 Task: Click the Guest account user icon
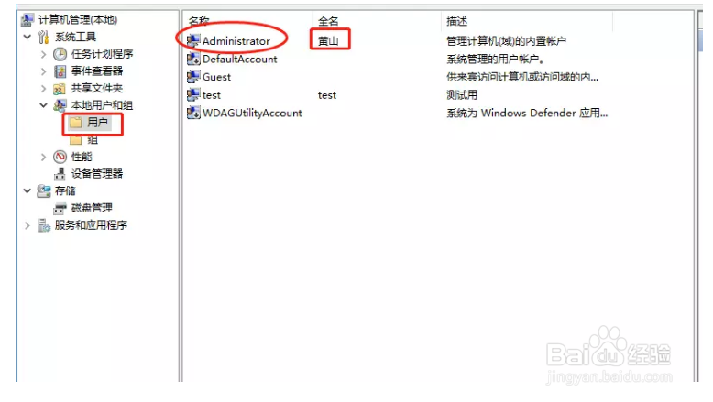[x=193, y=77]
